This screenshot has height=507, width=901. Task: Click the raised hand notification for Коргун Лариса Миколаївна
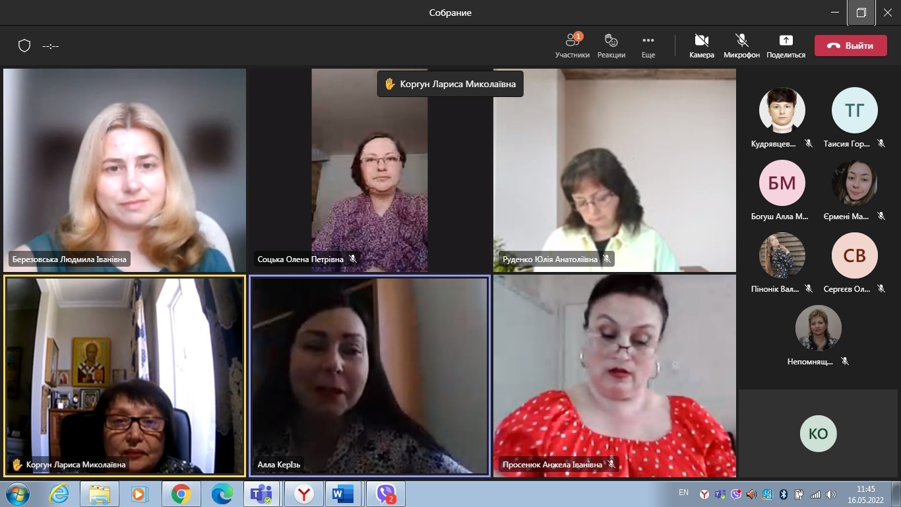pyautogui.click(x=450, y=84)
